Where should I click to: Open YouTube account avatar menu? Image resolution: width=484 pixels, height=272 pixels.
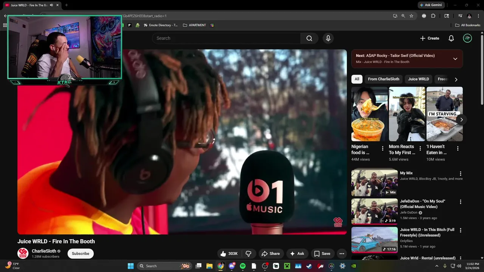[x=467, y=38]
